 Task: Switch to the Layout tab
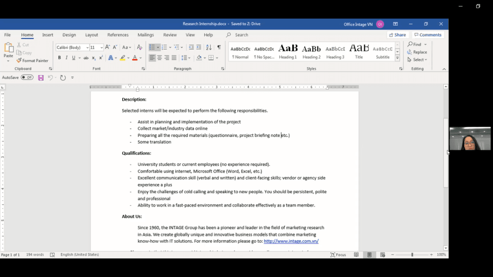click(x=91, y=35)
